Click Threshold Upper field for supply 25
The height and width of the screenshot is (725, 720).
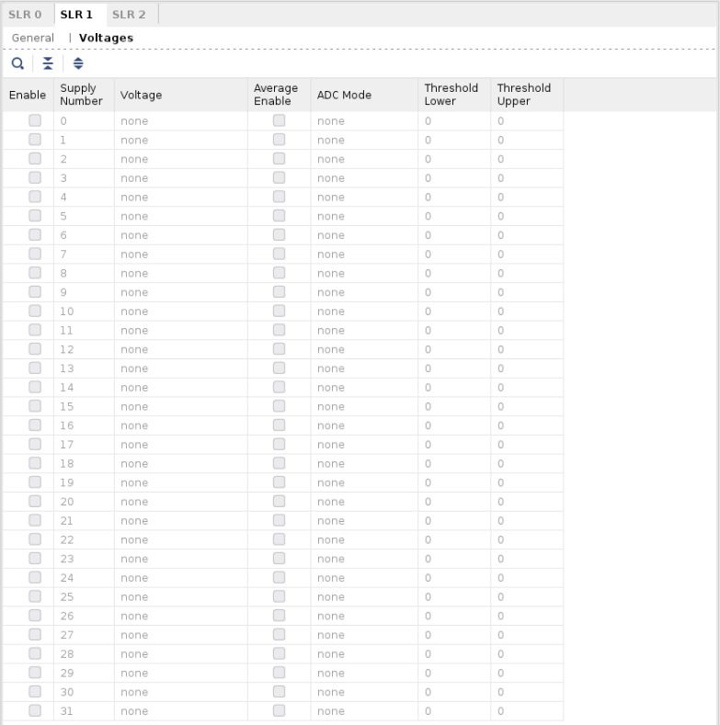coord(526,596)
